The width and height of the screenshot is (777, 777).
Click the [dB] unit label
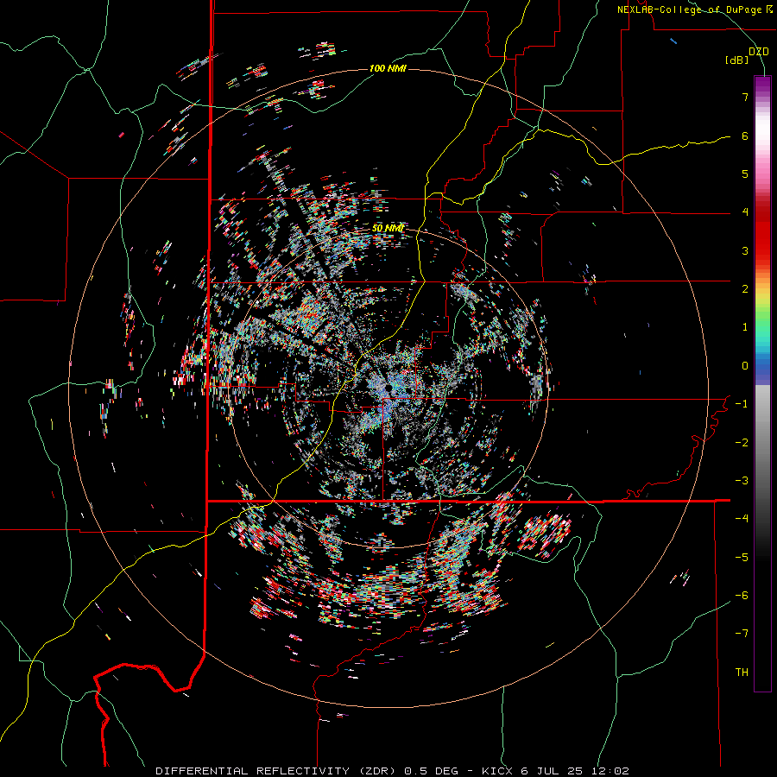coord(737,60)
